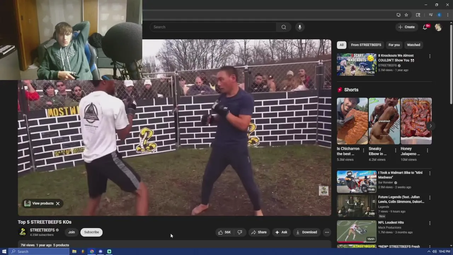Click the Join membership button
This screenshot has width=453, height=255.
(71, 232)
